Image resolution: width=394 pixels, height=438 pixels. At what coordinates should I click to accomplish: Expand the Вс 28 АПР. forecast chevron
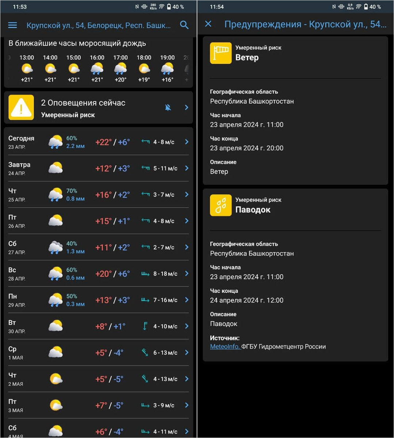pyautogui.click(x=187, y=273)
